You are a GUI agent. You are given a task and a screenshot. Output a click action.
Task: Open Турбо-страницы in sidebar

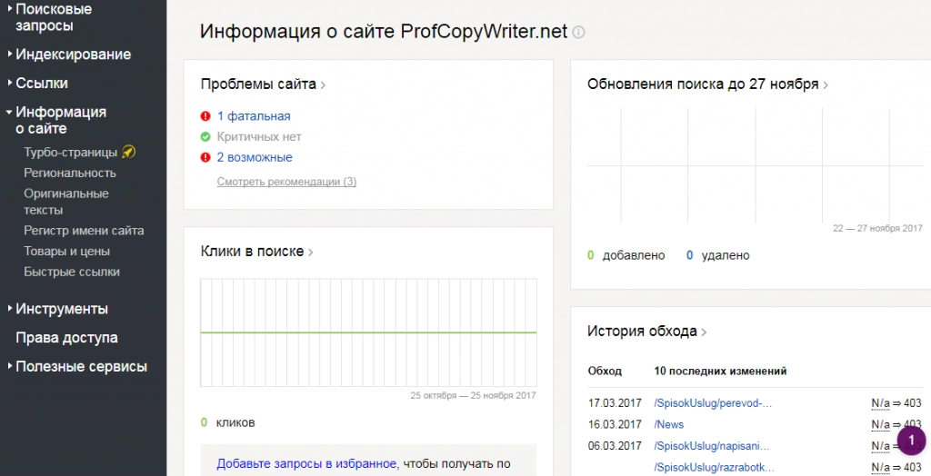(71, 153)
